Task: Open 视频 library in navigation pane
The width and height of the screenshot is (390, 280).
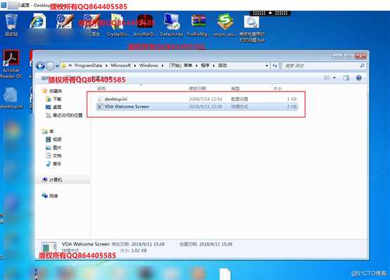Action: click(57, 139)
